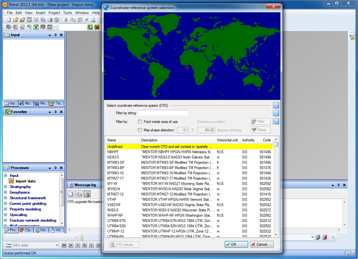Viewport: 358px width, 259px height.
Task: Click the red cross marker on world map
Action: pos(187,68)
